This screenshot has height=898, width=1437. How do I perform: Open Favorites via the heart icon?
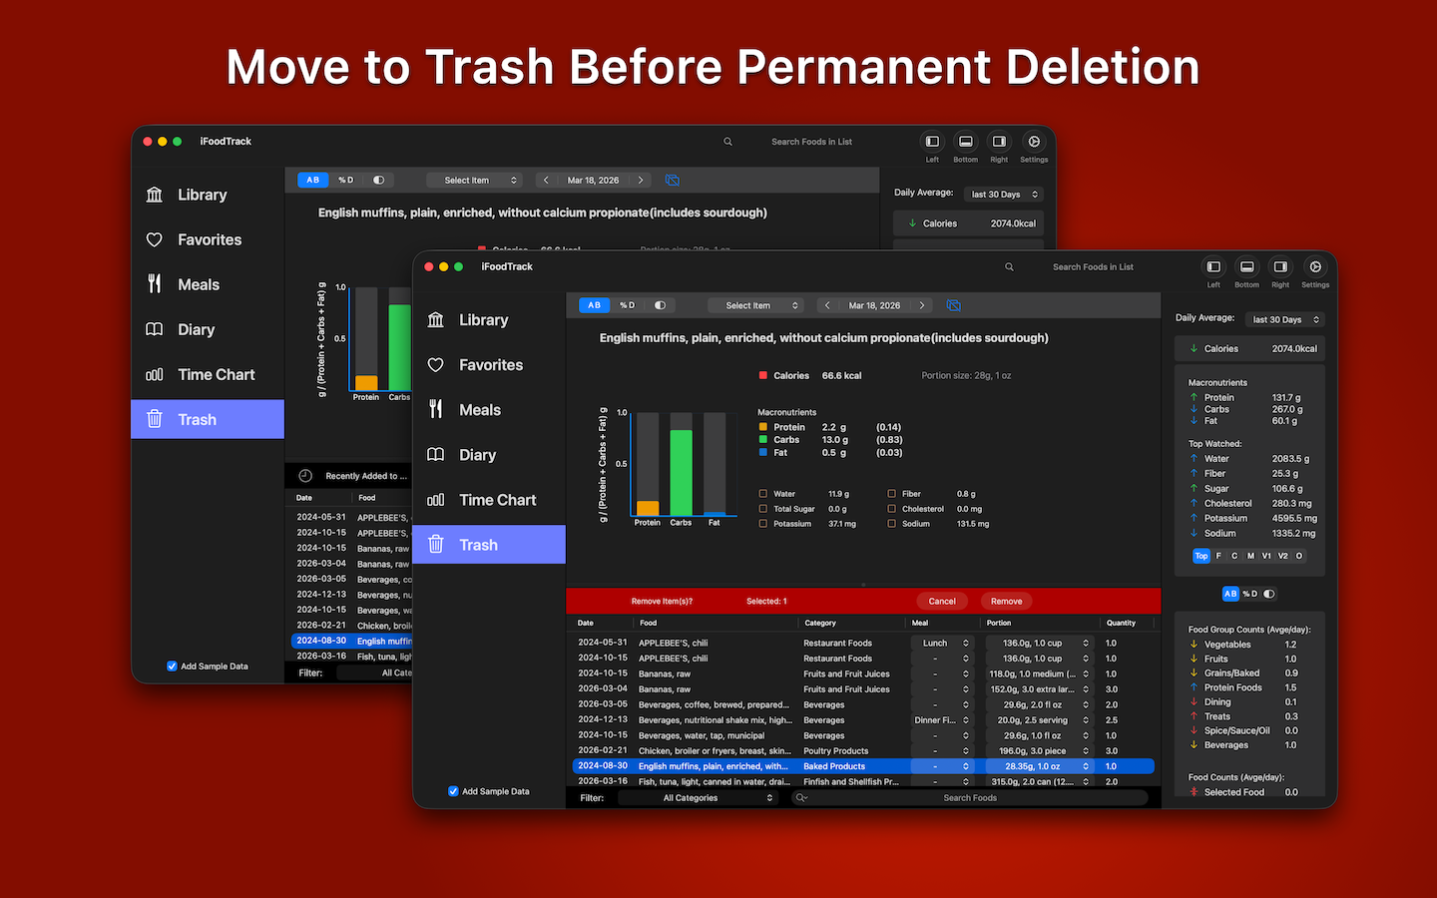(x=489, y=364)
